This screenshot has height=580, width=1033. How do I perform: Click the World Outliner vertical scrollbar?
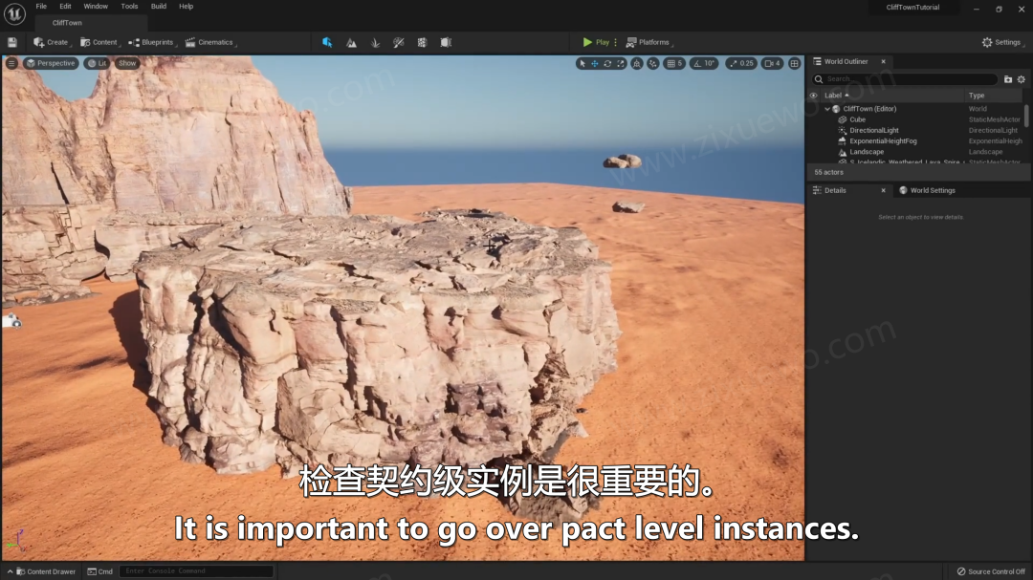[1026, 116]
